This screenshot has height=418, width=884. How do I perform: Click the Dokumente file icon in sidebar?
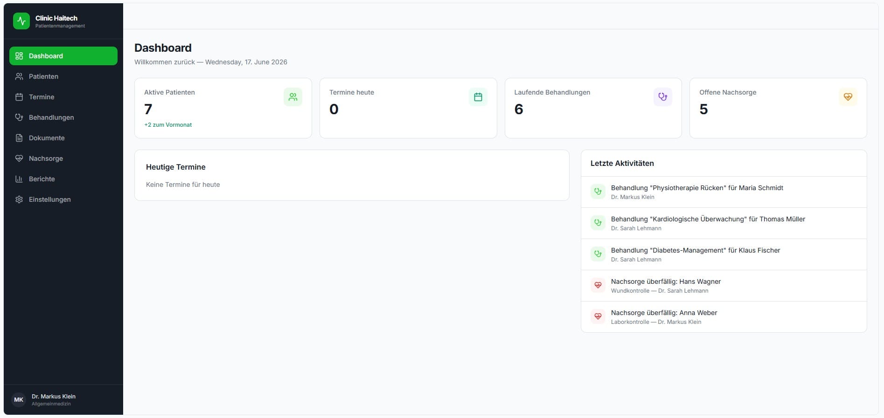(19, 138)
